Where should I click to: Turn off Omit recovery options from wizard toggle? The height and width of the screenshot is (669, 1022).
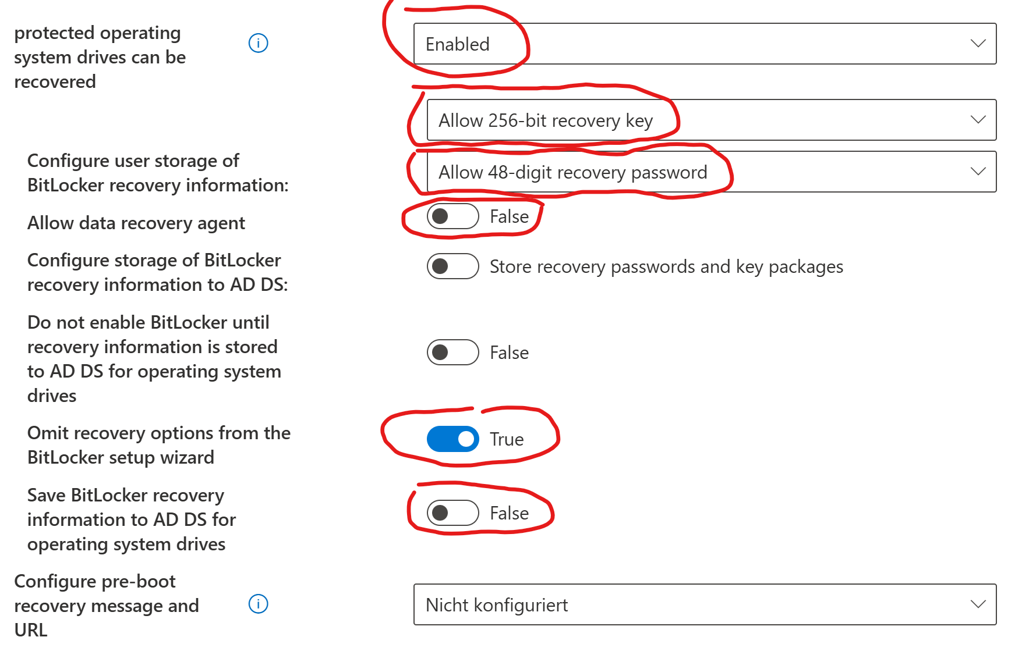click(x=452, y=439)
